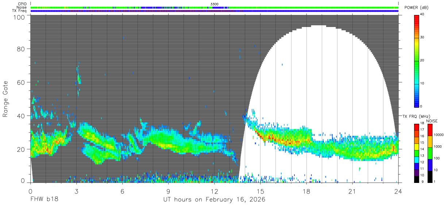Click the 21 hour tick on UT axis

click(x=352, y=191)
